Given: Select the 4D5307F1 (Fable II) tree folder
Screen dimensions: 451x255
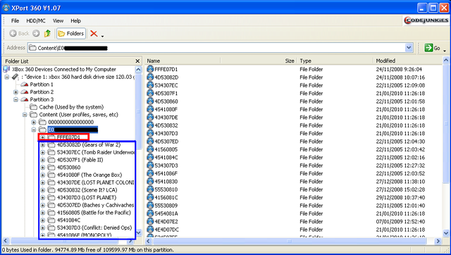Looking at the screenshot, I should (x=80, y=160).
